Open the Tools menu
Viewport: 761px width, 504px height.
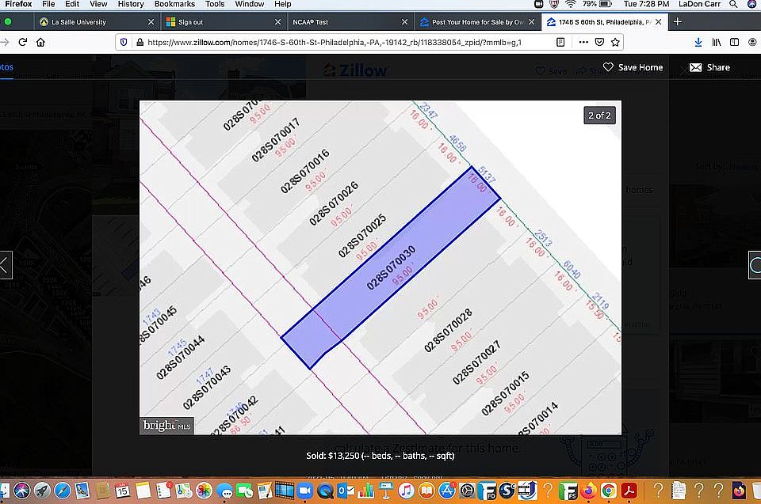215,5
